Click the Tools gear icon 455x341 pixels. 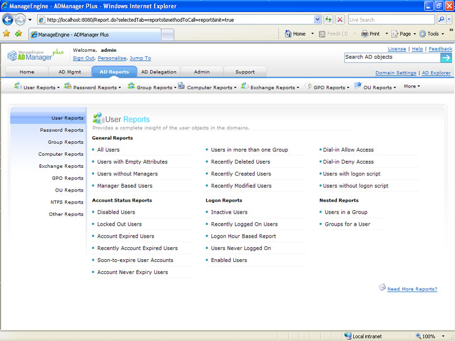pyautogui.click(x=423, y=34)
